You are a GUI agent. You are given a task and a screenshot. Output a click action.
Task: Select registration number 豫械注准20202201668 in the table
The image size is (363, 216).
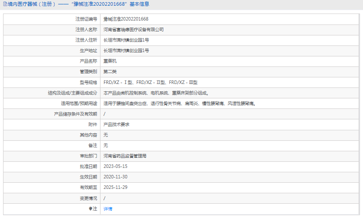(x=126, y=19)
